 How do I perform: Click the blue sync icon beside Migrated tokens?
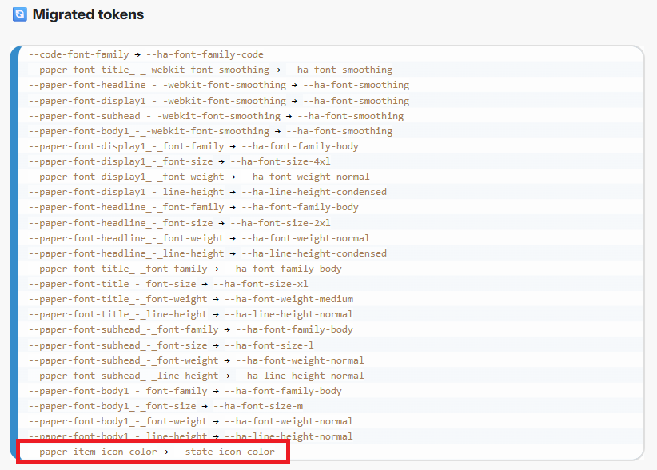20,14
